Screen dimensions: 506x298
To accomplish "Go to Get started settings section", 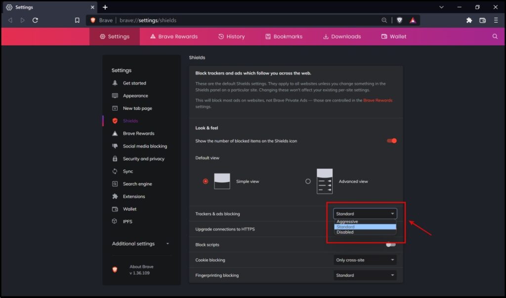I will click(x=134, y=83).
